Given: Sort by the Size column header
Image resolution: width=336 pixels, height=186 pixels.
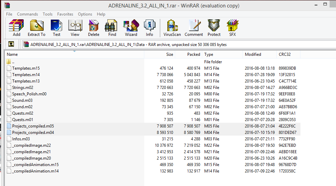Looking at the screenshot, I should pyautogui.click(x=160, y=54).
